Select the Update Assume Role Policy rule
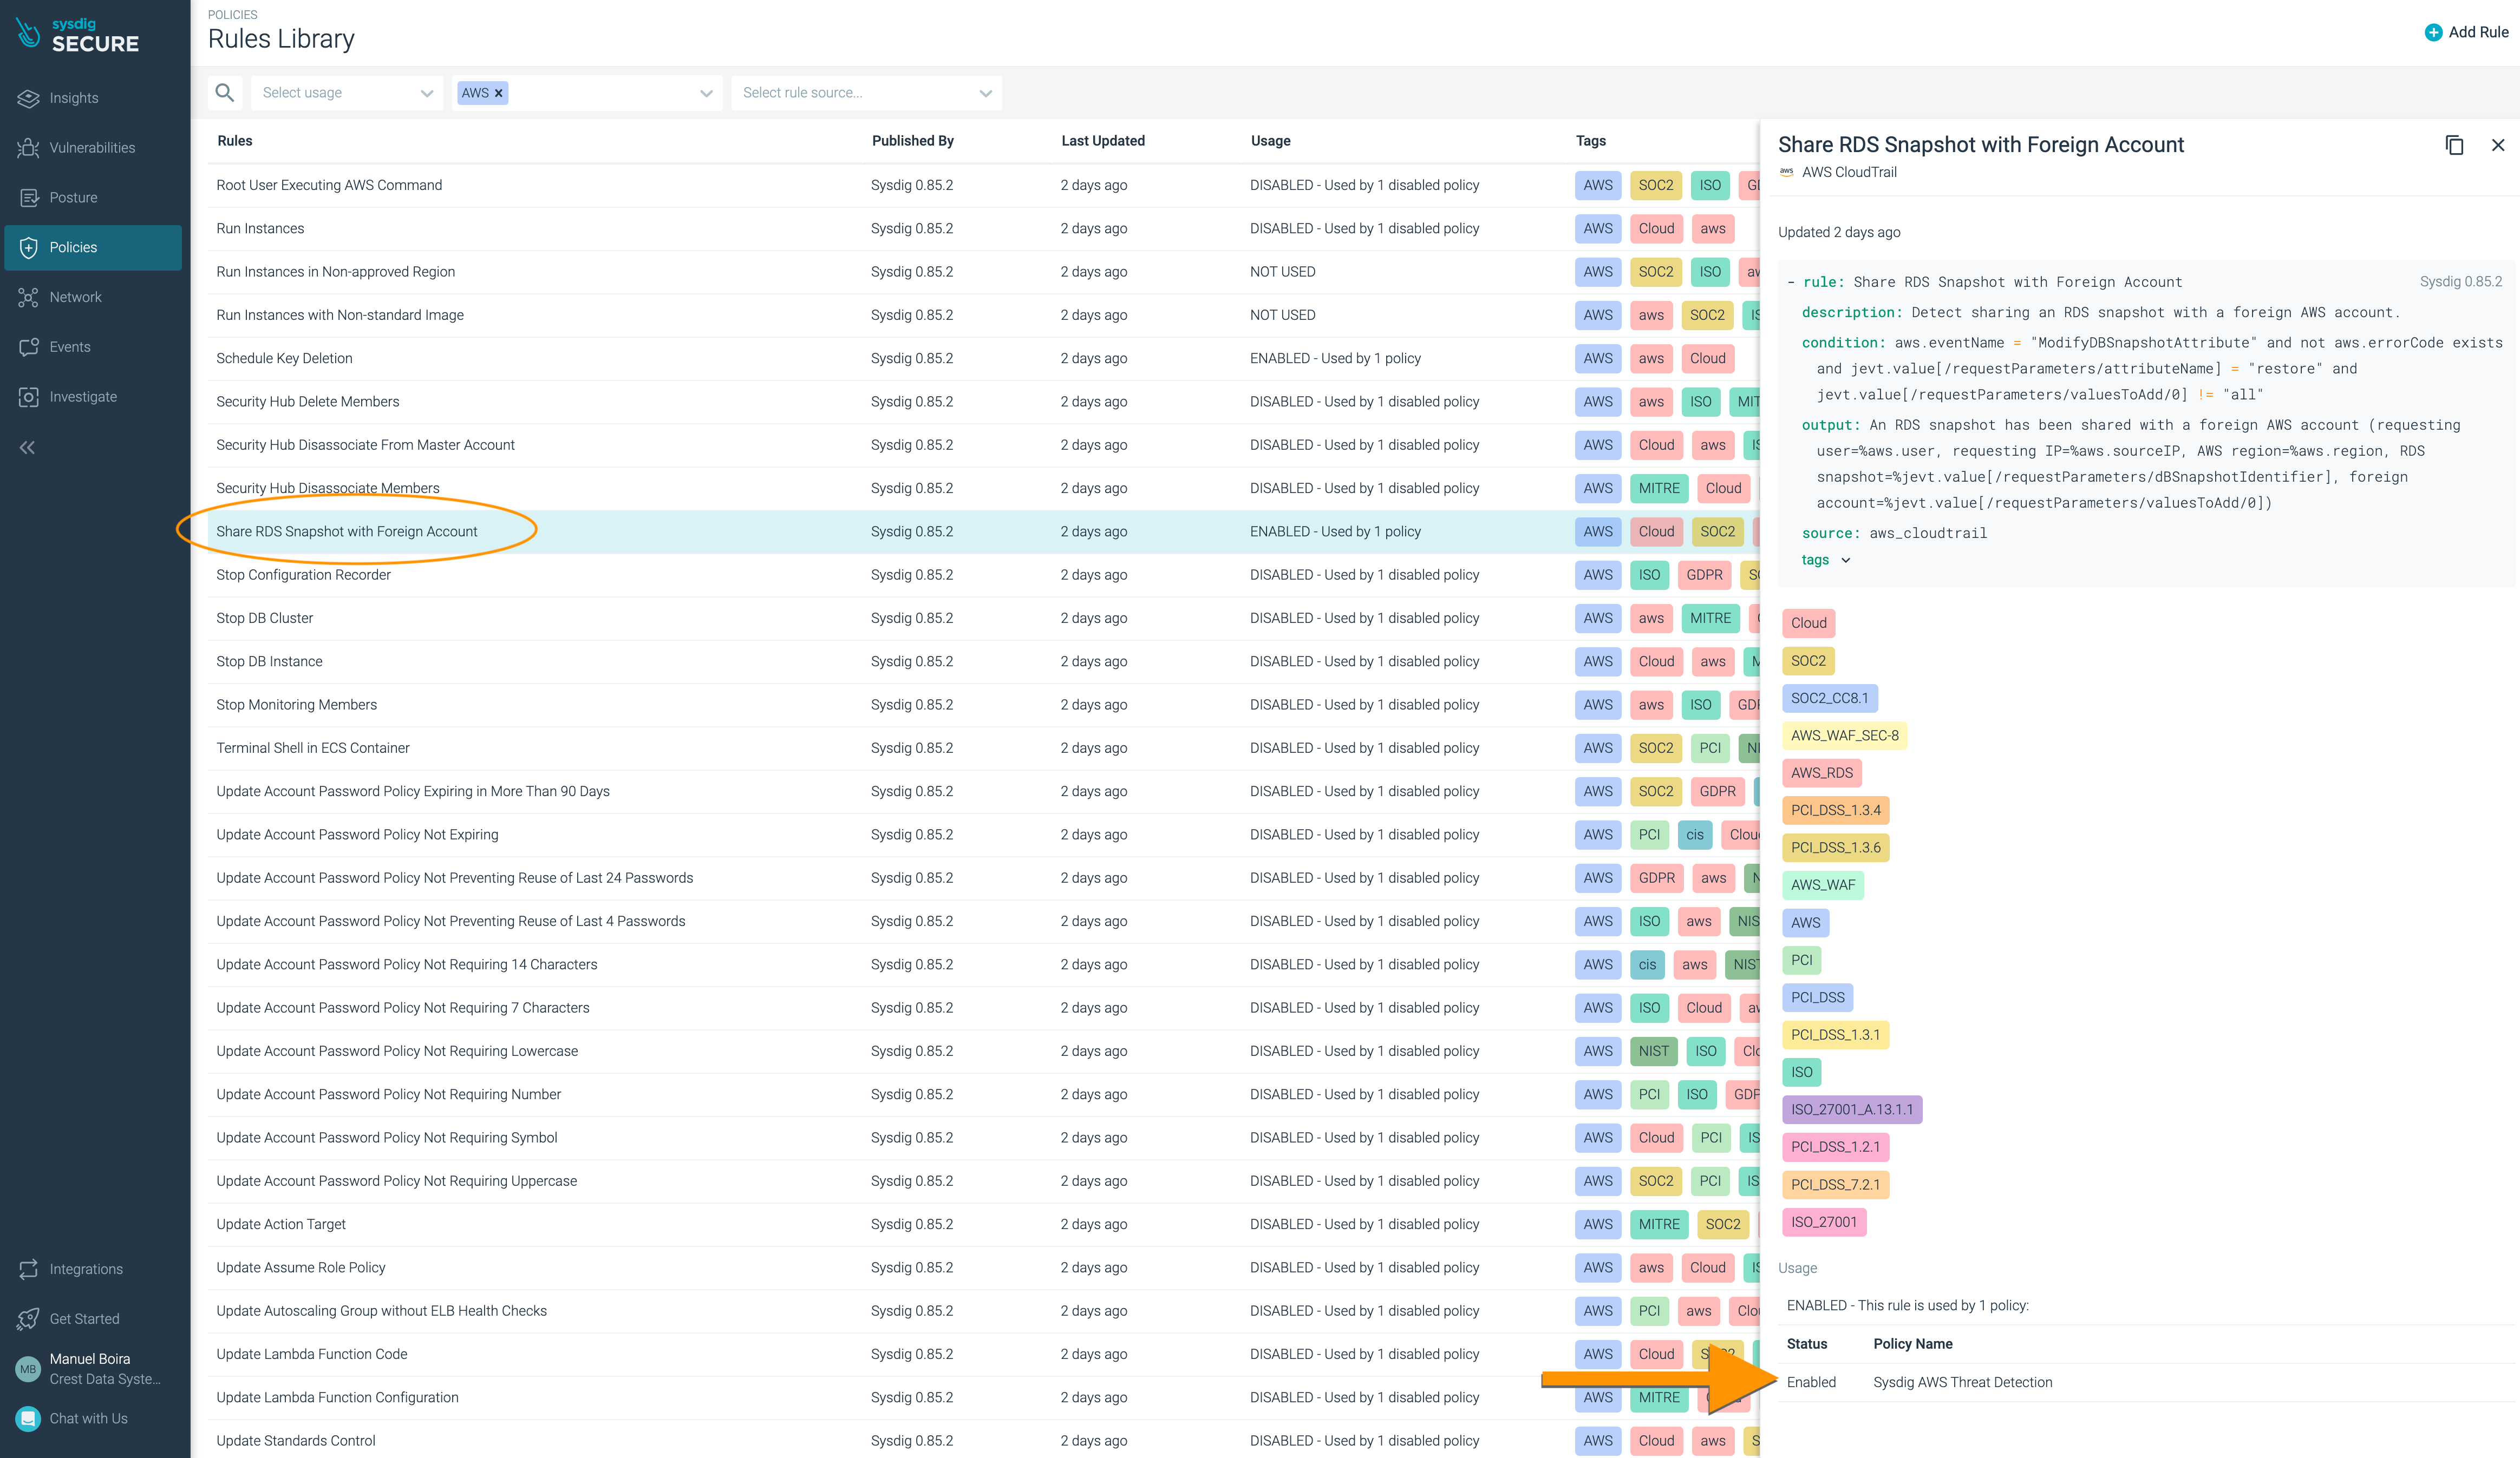This screenshot has height=1458, width=2520. 300,1267
